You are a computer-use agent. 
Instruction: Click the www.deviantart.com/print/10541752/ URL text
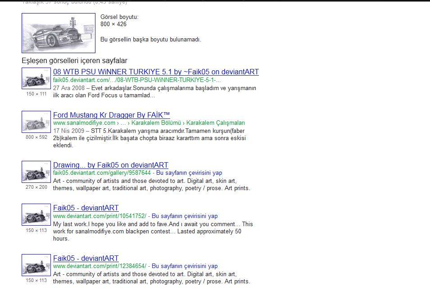point(100,216)
